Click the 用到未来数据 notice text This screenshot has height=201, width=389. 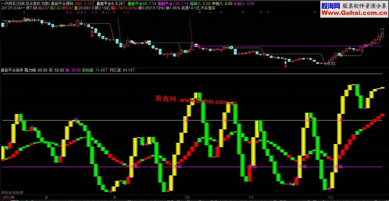[12, 192]
